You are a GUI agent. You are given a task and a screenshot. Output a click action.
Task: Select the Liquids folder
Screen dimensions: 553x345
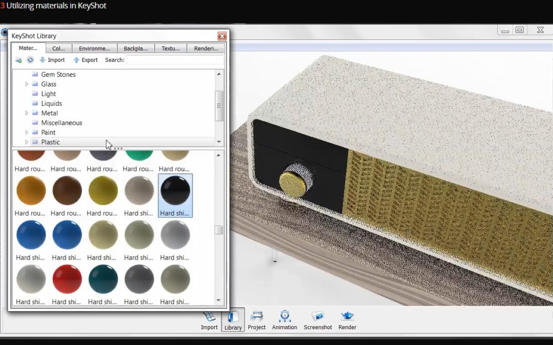52,103
